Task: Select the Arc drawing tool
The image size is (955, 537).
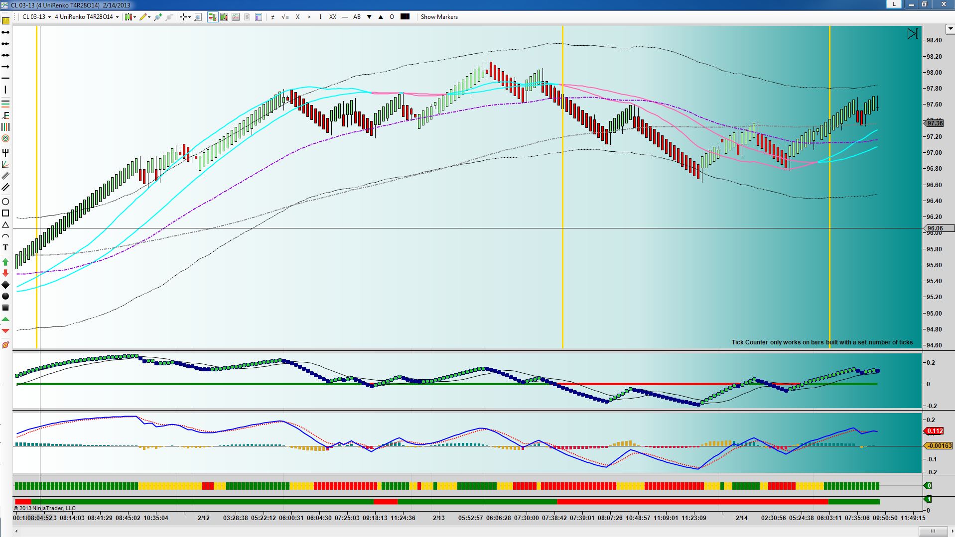Action: 5,236
